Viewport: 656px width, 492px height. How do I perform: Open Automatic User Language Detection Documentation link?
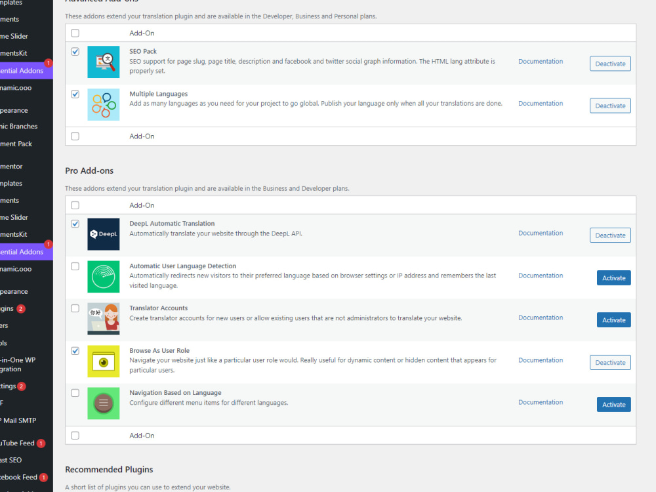[541, 276]
